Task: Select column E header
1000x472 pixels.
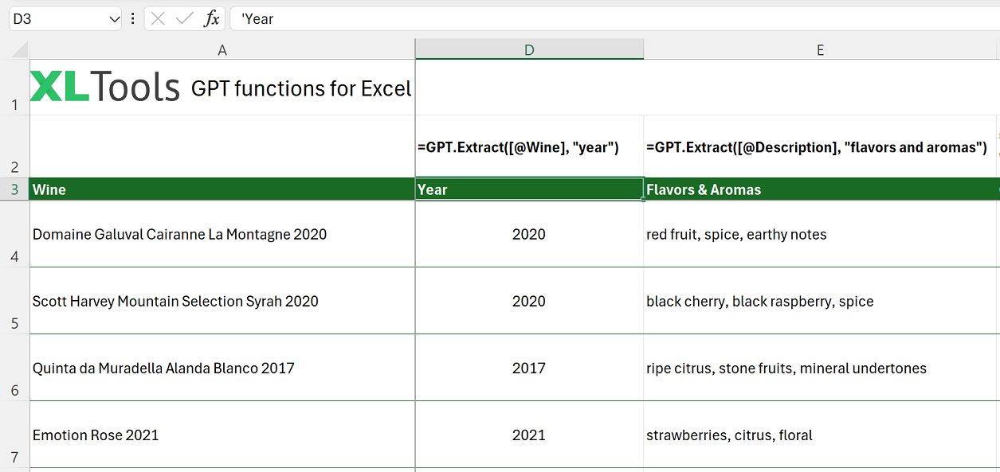Action: [x=820, y=49]
